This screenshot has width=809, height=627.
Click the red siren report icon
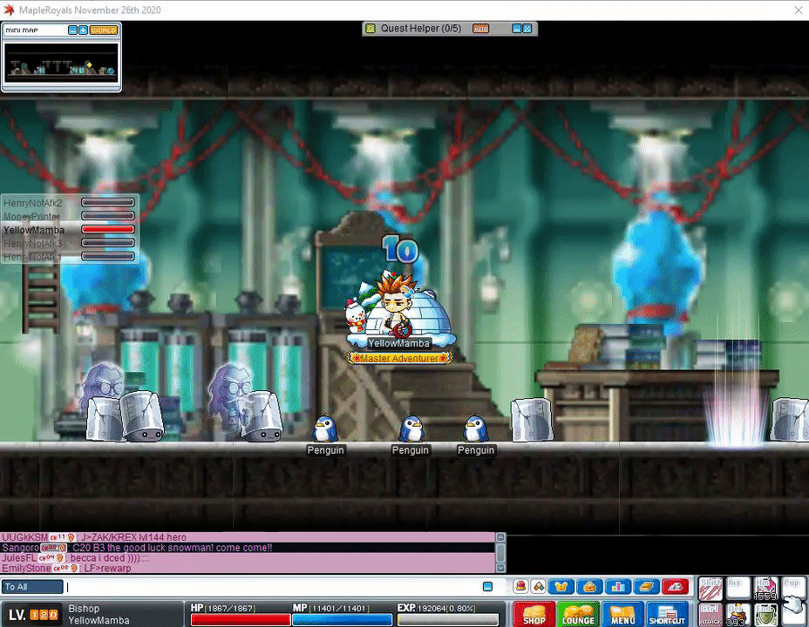coord(520,586)
